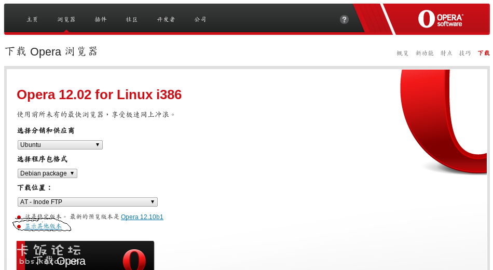Expand the Debian package format dropdown
This screenshot has height=270, width=493.
(47, 173)
